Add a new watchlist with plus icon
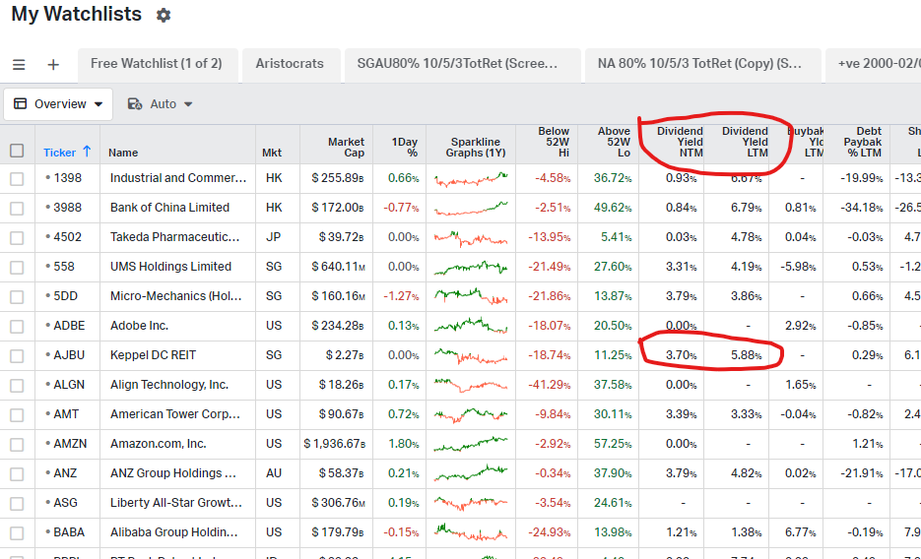Viewport: 921px width, 559px height. click(x=53, y=65)
